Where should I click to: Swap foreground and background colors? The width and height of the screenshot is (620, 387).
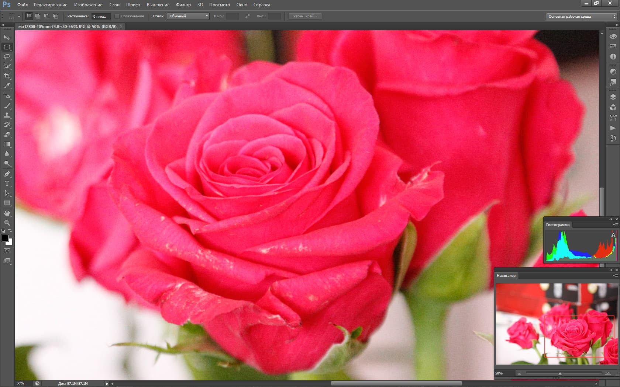click(x=10, y=231)
